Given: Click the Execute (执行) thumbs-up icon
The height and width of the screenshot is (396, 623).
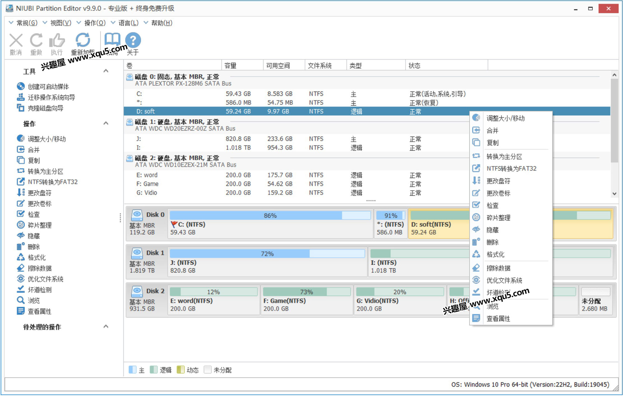Looking at the screenshot, I should pos(57,40).
